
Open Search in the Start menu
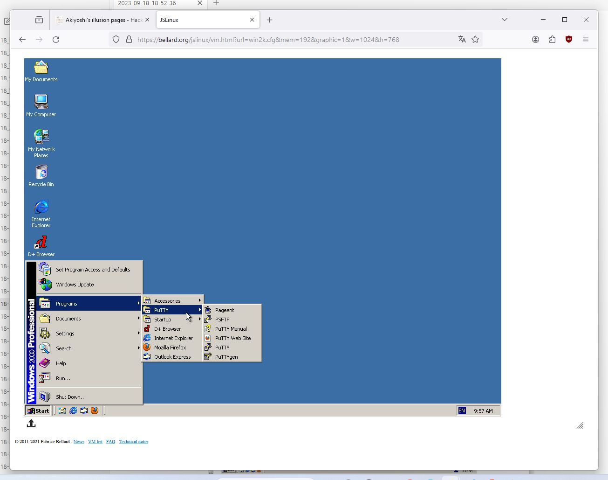[x=89, y=348]
